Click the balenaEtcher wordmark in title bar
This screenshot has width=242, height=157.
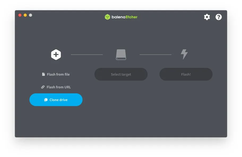coord(124,17)
